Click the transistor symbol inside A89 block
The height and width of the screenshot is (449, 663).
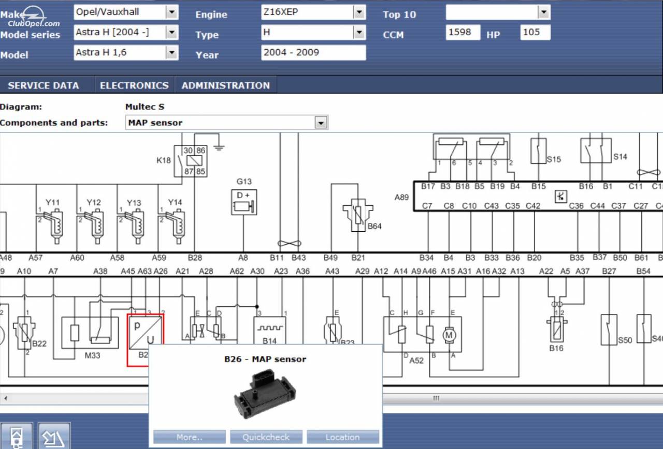[560, 196]
